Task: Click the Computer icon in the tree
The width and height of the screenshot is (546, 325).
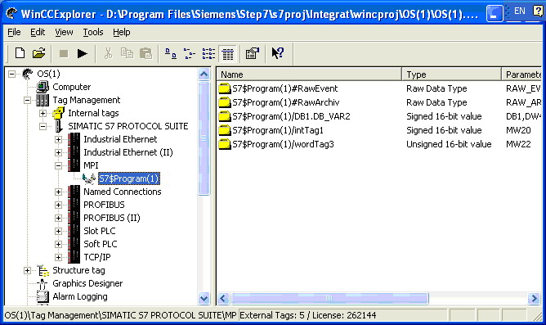Action: click(43, 87)
